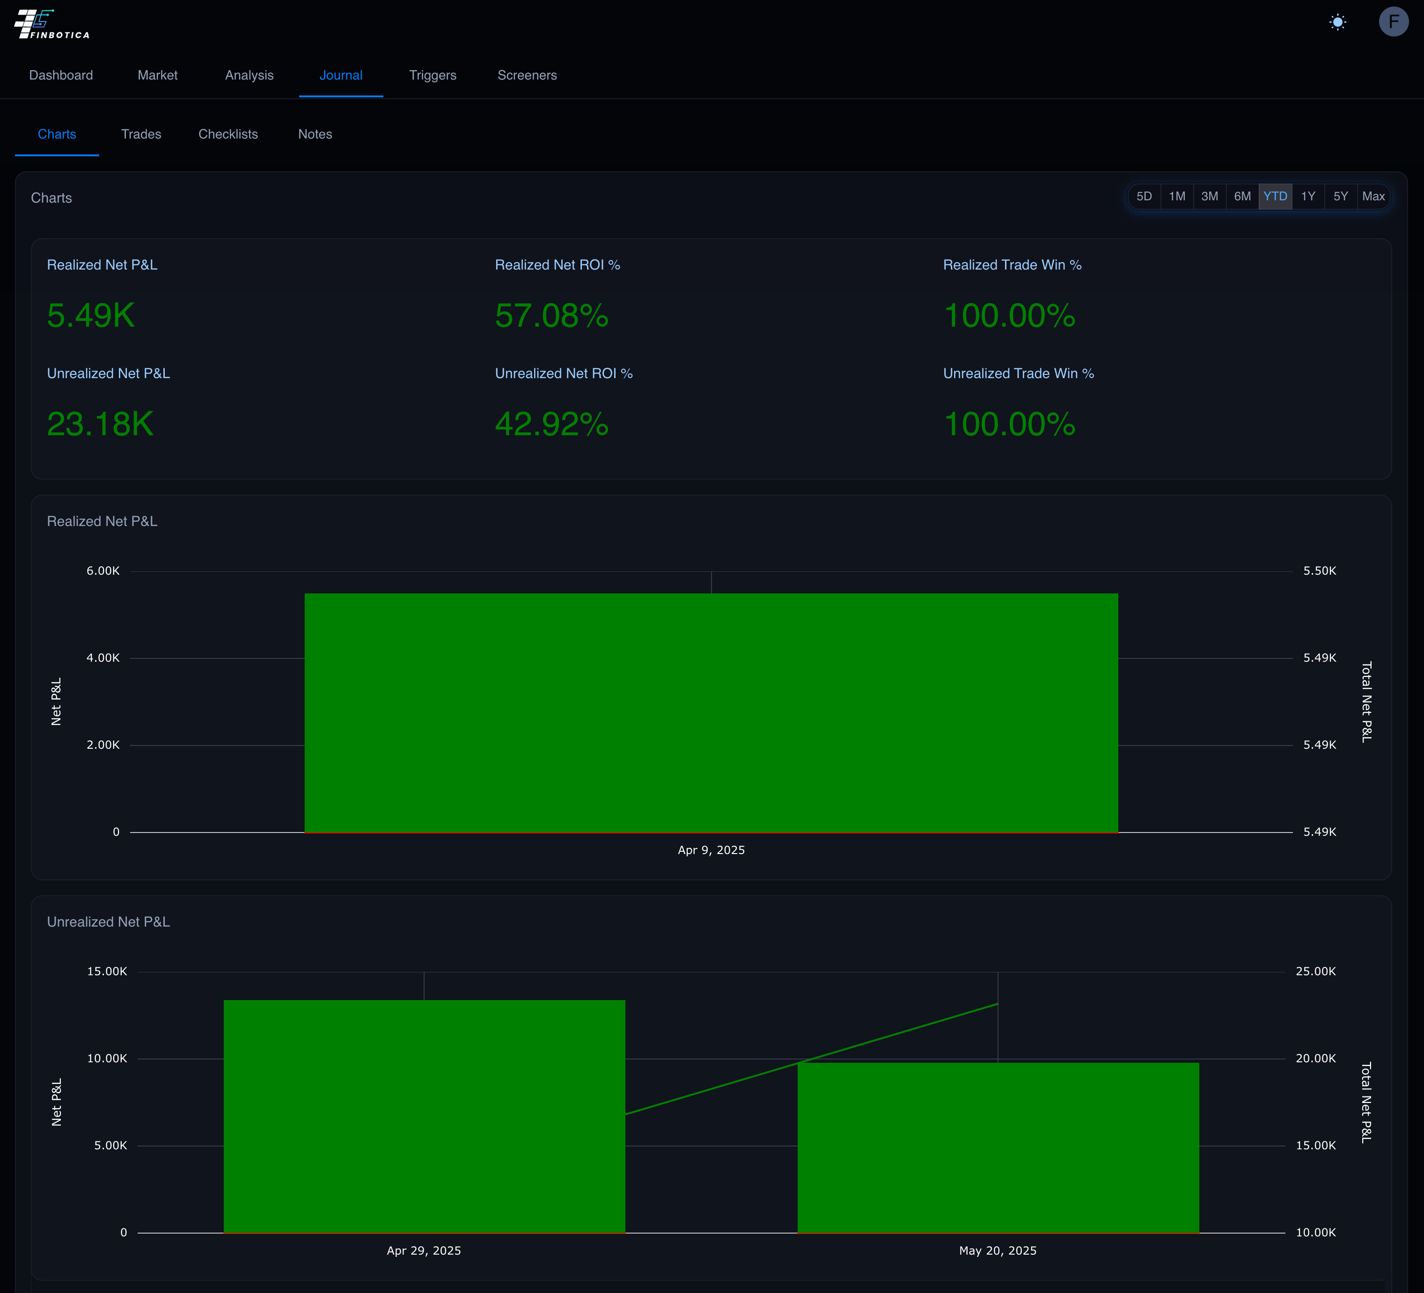This screenshot has width=1424, height=1293.
Task: Go to the Analysis tab
Action: point(249,75)
